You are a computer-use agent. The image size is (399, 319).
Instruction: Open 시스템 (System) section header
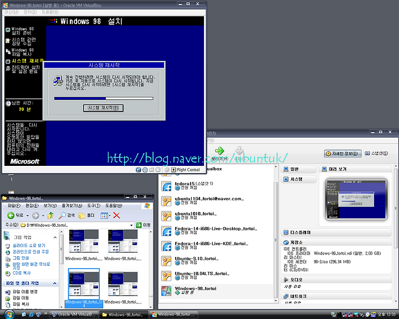tap(299, 179)
